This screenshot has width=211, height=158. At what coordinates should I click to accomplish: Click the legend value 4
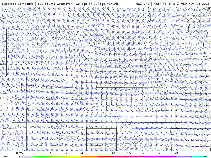click(x=82, y=153)
